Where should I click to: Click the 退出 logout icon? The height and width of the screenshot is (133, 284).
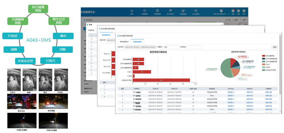tap(244, 11)
